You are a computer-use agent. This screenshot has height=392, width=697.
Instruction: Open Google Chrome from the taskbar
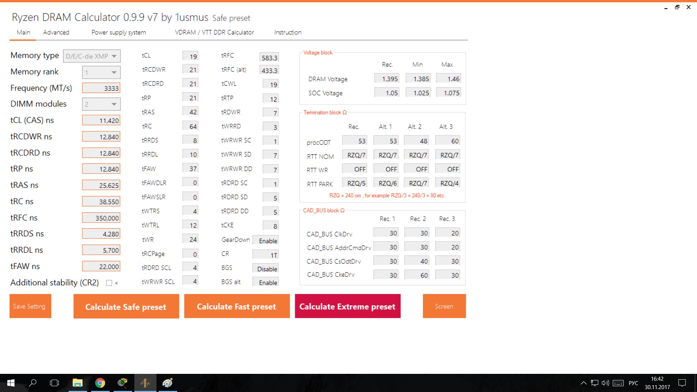[100, 383]
